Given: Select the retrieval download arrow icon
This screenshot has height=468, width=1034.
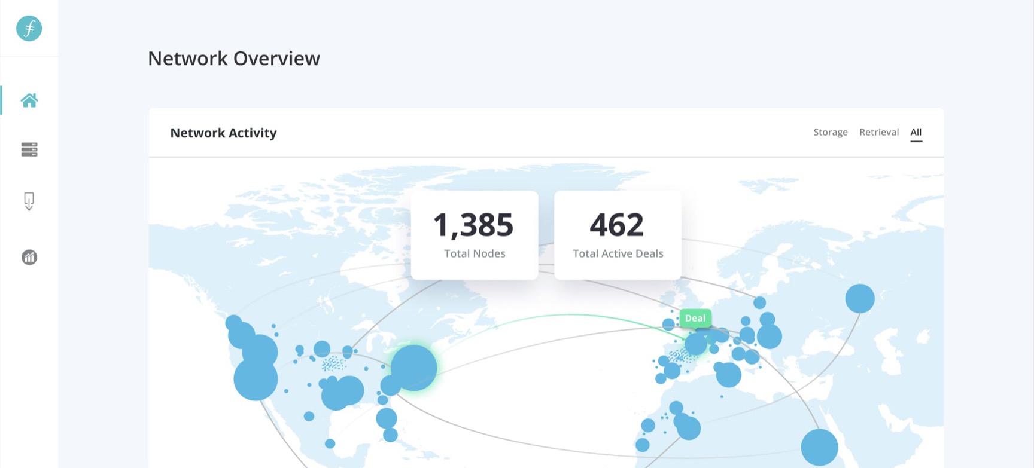Looking at the screenshot, I should click(29, 201).
